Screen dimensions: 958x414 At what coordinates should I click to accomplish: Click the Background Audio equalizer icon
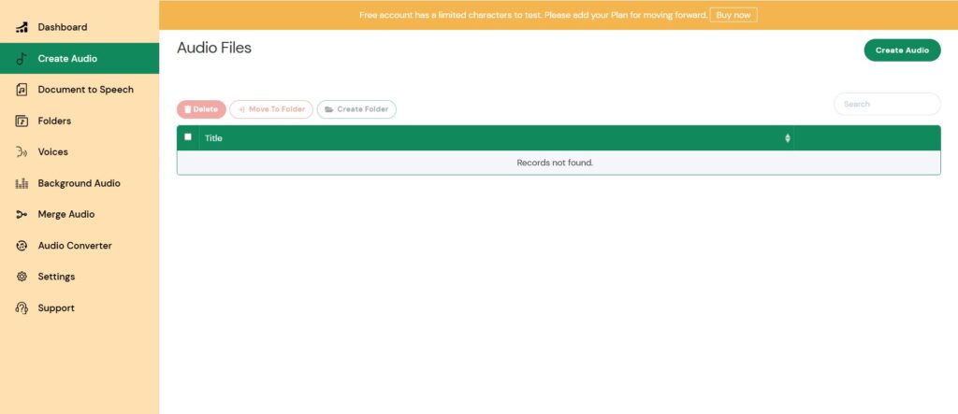tap(22, 183)
